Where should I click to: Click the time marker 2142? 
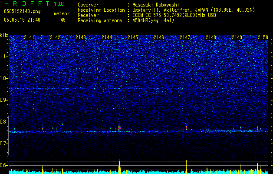coord(55,37)
